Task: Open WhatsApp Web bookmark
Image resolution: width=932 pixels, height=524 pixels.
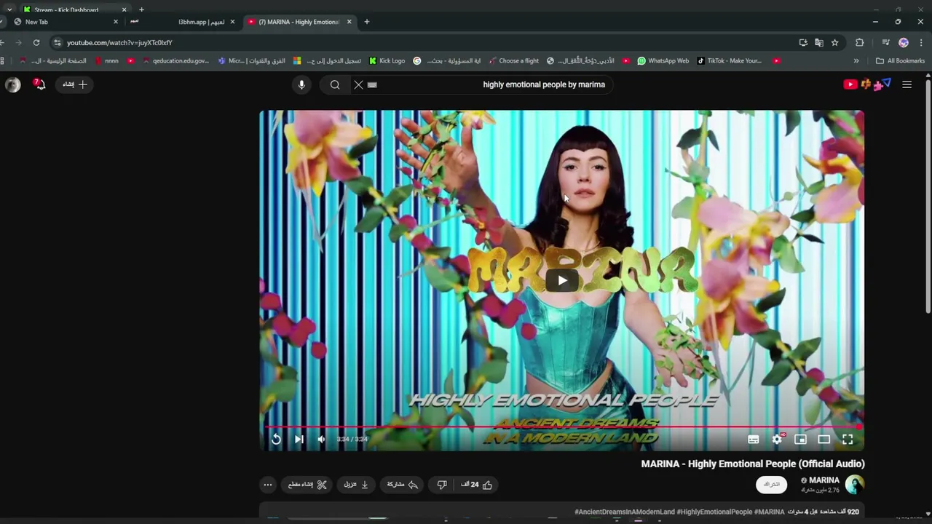Action: point(663,61)
